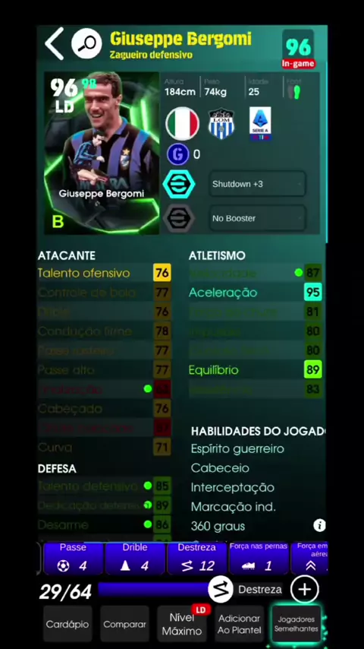Open the Shutdown +3 booster dropdown
Viewport: 364px width, 649px height.
tap(257, 184)
